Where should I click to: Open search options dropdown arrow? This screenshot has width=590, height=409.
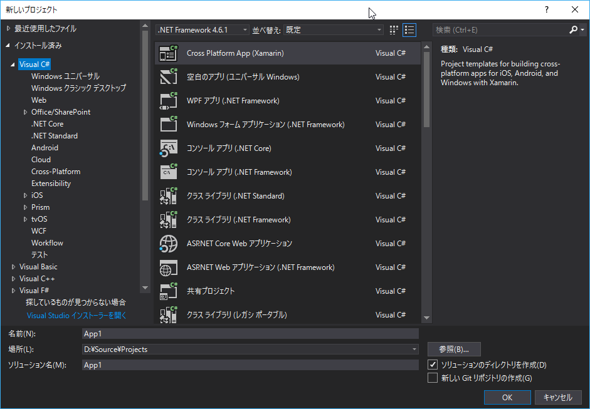click(x=582, y=29)
